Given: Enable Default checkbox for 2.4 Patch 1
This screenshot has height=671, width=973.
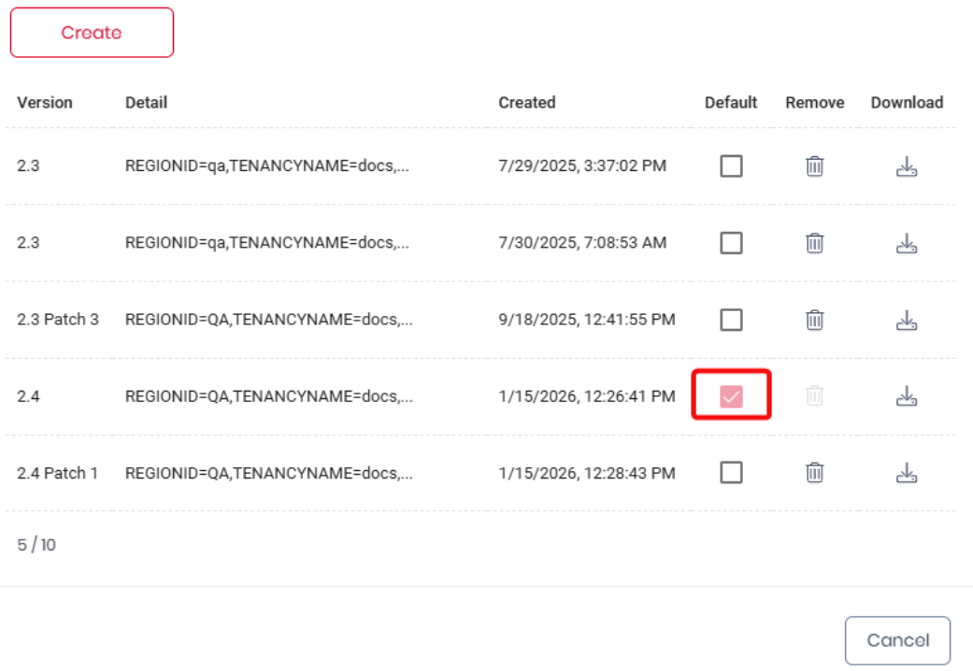Looking at the screenshot, I should [731, 473].
